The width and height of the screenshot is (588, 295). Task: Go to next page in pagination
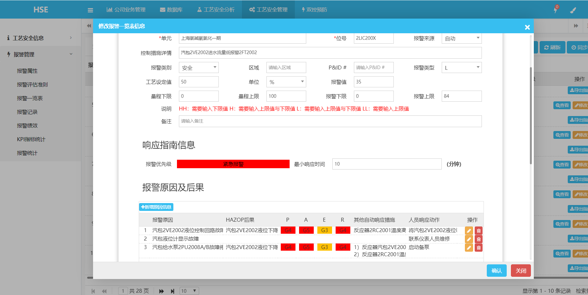coord(161,291)
